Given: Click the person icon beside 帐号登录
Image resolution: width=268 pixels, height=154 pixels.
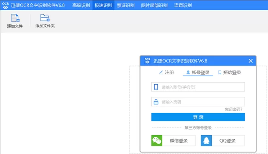Looking at the screenshot, I should [188, 72].
